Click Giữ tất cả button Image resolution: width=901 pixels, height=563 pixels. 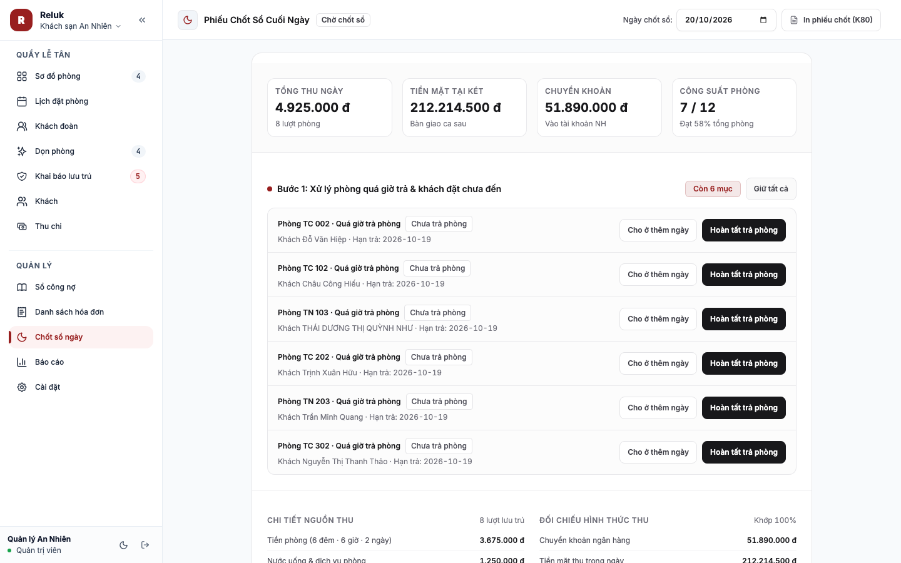[x=771, y=189]
